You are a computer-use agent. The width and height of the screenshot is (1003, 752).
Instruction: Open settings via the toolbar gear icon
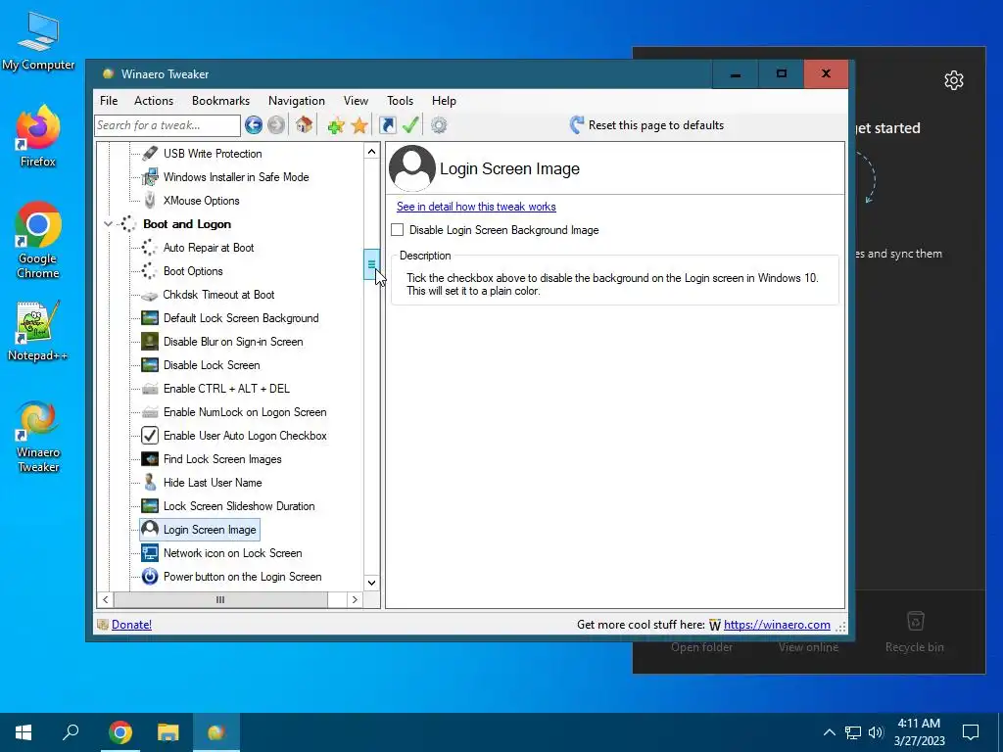(x=439, y=125)
